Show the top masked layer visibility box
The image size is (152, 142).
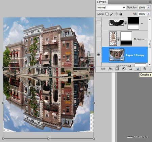tap(99, 23)
